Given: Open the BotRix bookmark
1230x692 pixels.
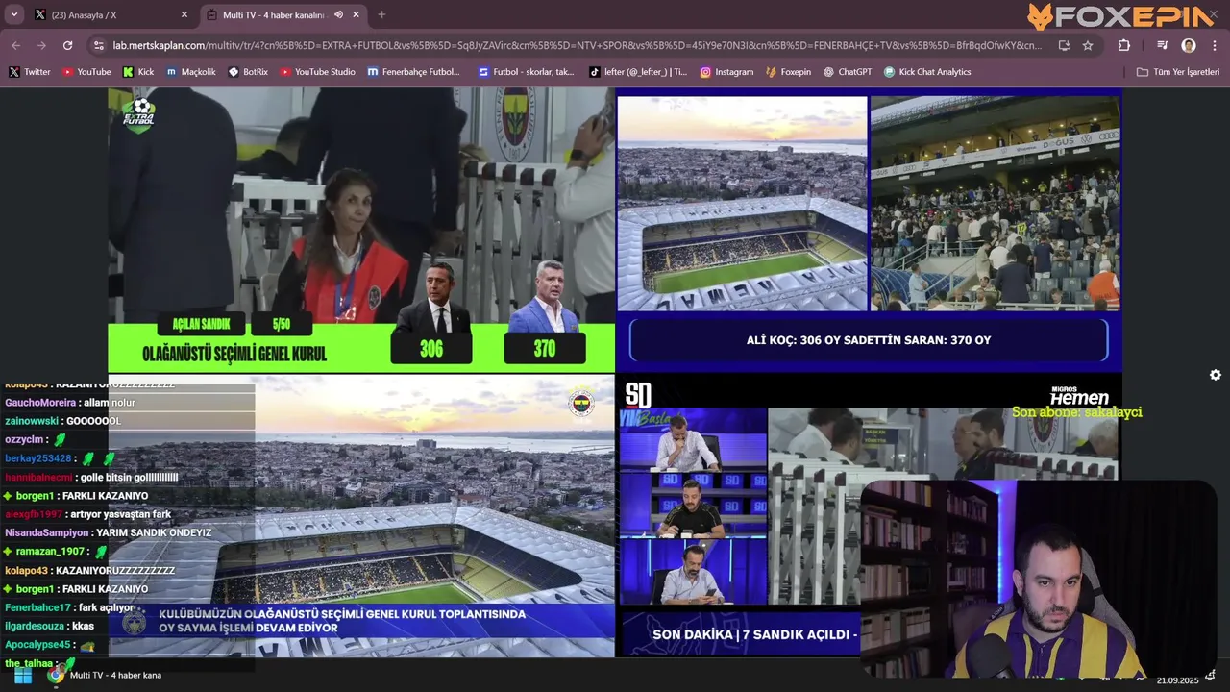Looking at the screenshot, I should point(248,72).
